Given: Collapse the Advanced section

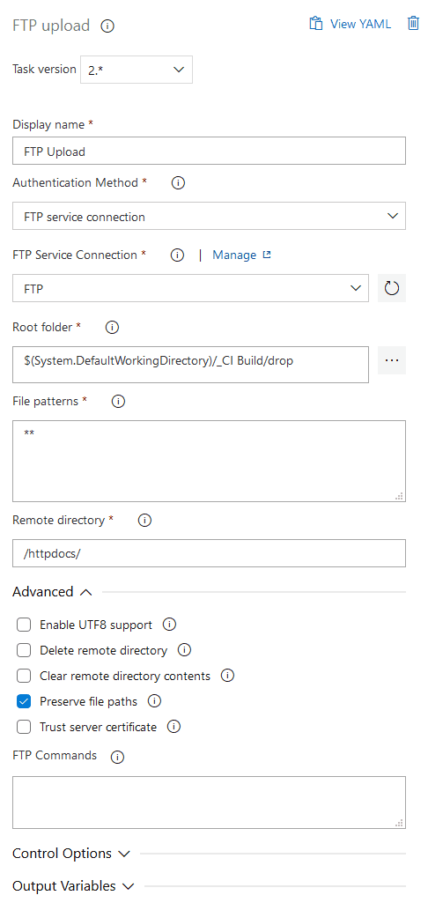Looking at the screenshot, I should (x=52, y=592).
